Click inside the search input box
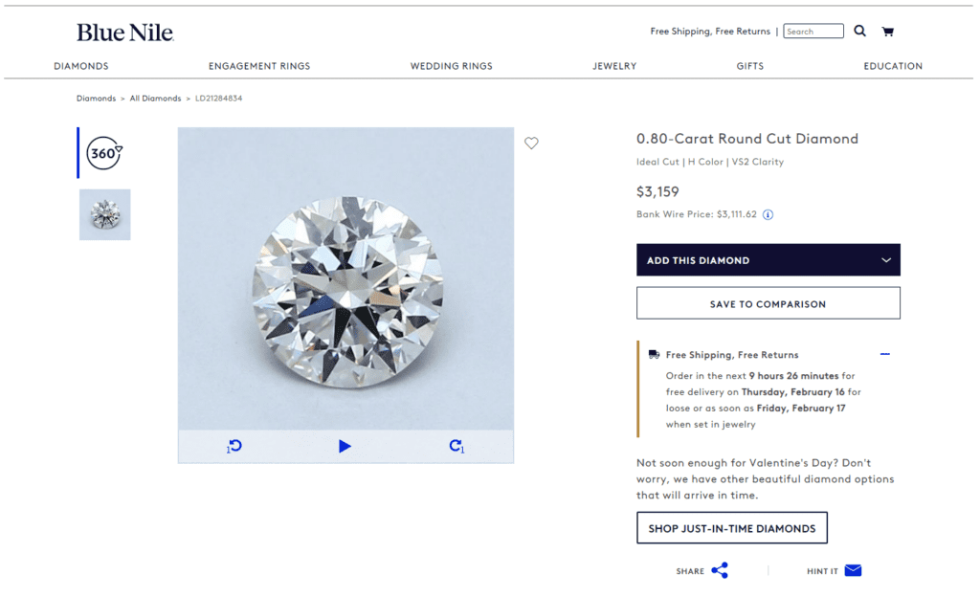This screenshot has height=597, width=980. coord(813,31)
